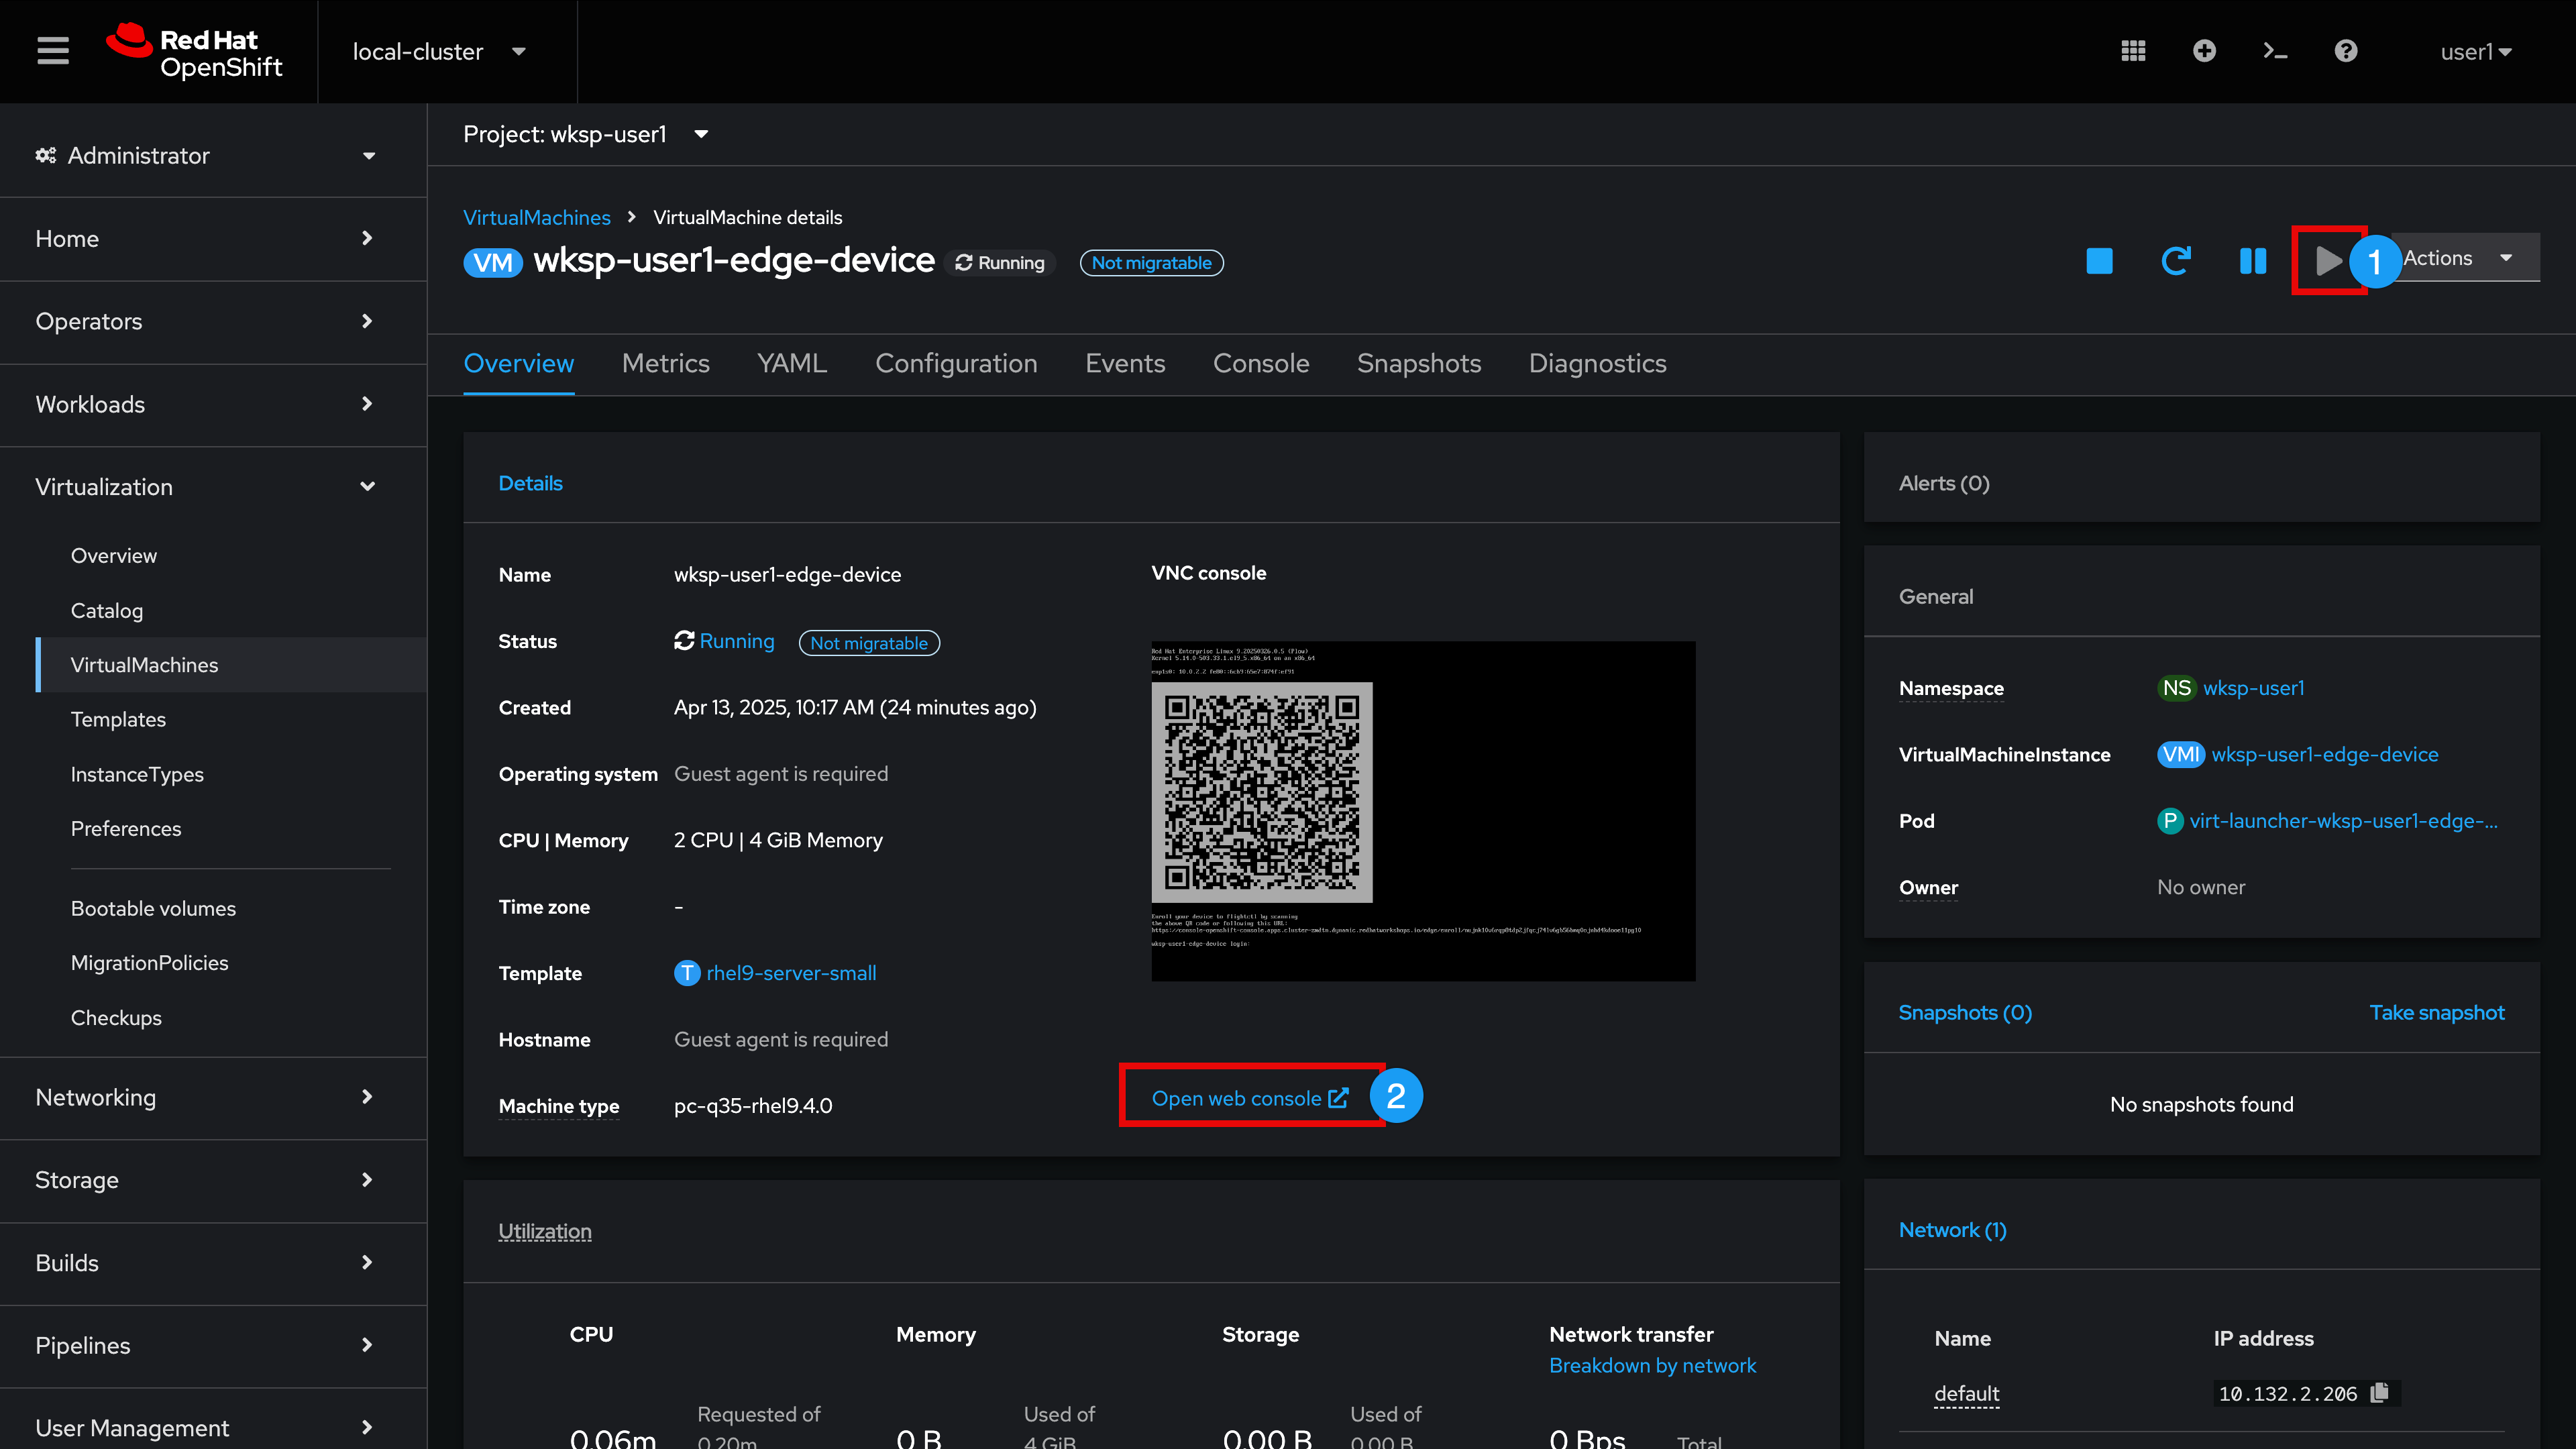2576x1449 pixels.
Task: Pause the virtual machine
Action: 2252,261
